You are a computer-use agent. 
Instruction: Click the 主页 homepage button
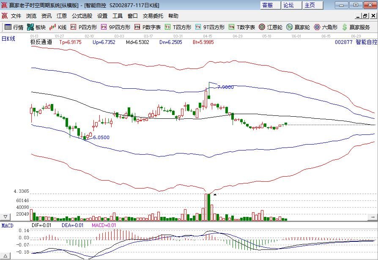[312, 5]
